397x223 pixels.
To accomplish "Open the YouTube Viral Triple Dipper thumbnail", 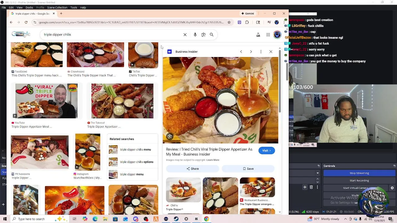I will [x=47, y=101].
